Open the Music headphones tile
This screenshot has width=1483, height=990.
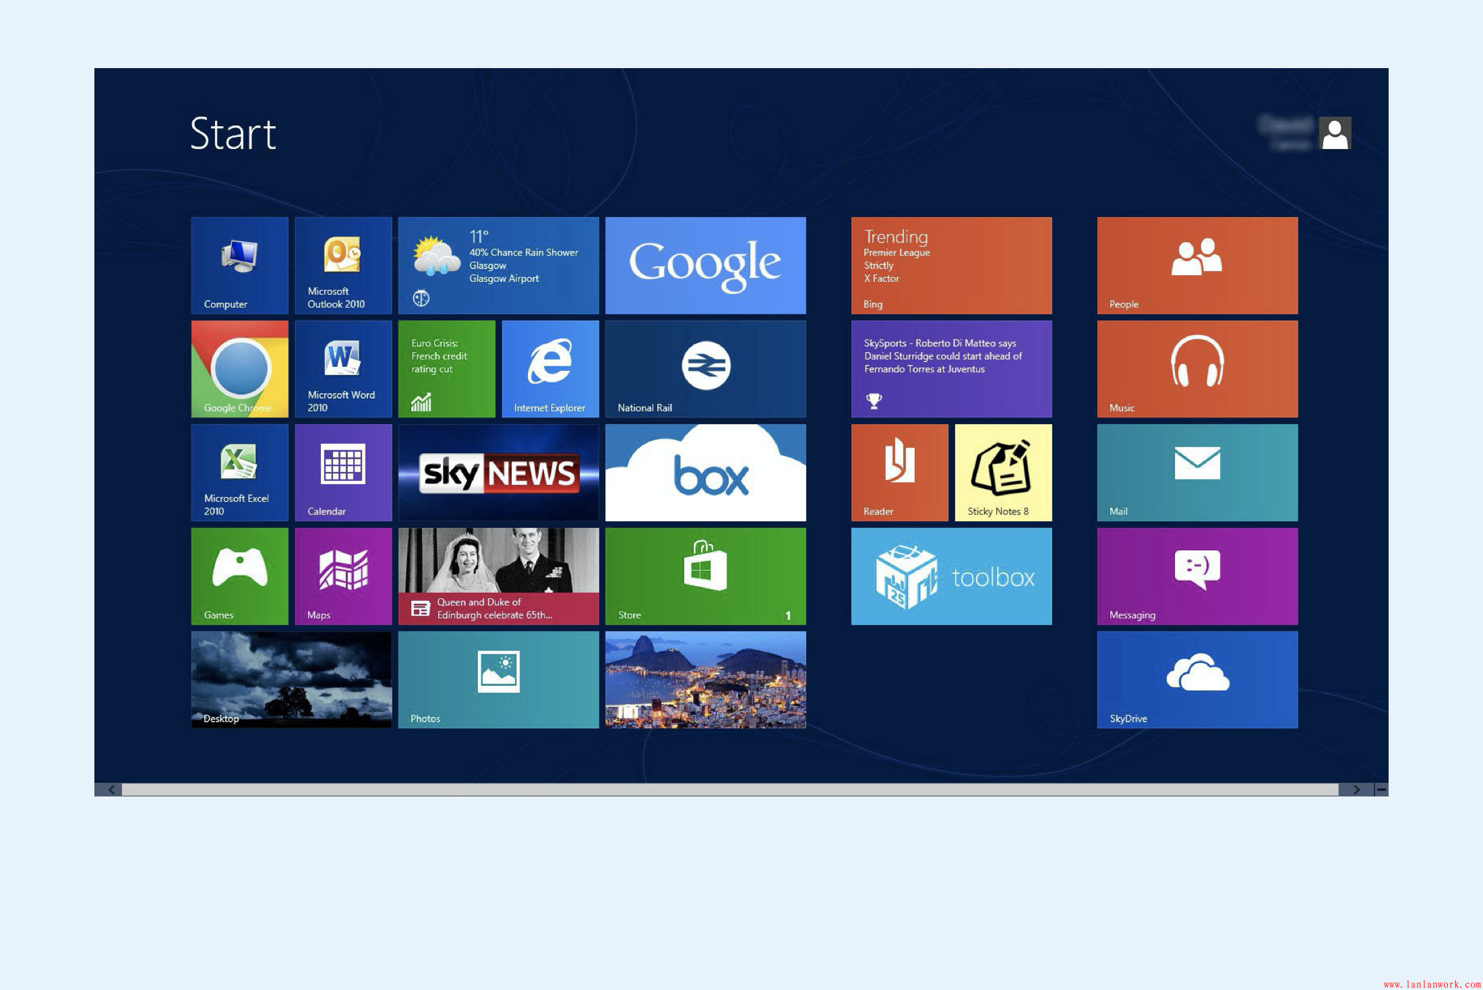click(x=1197, y=368)
